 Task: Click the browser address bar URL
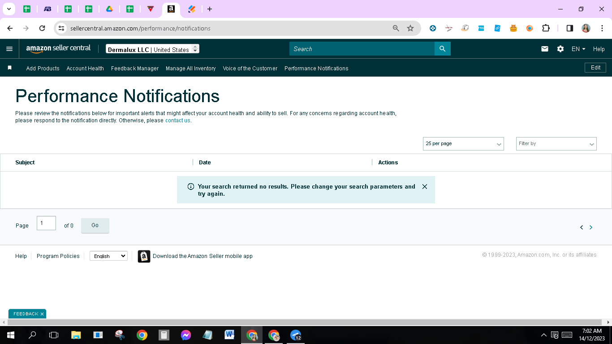[140, 28]
